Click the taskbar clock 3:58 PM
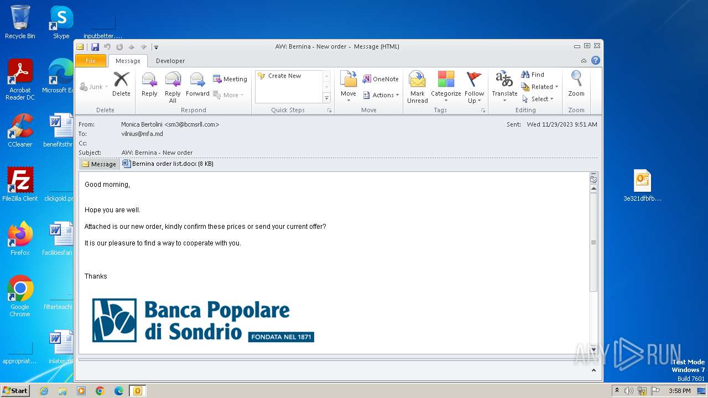708x398 pixels. click(679, 391)
